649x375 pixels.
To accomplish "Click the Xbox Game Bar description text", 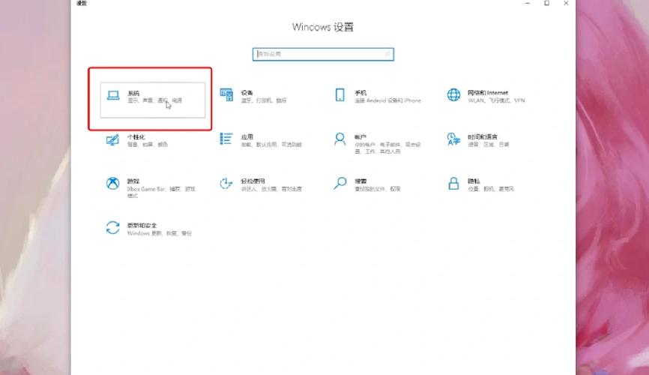I will coord(161,192).
